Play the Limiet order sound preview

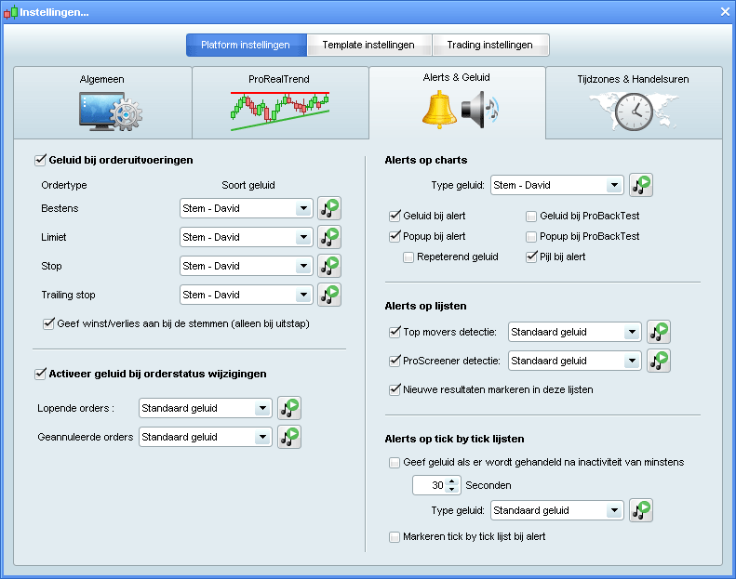329,237
